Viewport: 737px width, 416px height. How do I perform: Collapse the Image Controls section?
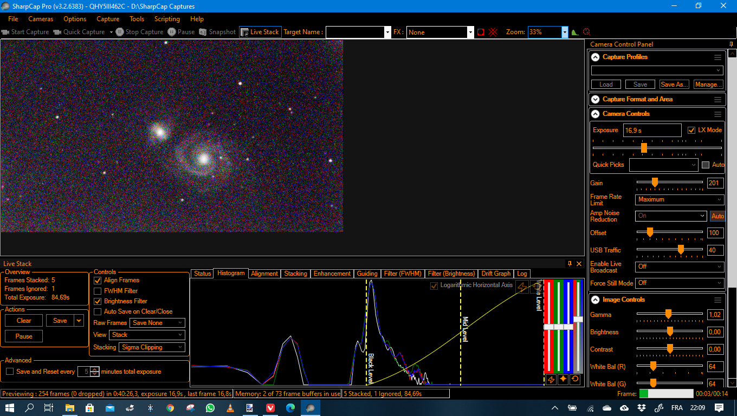click(x=595, y=300)
